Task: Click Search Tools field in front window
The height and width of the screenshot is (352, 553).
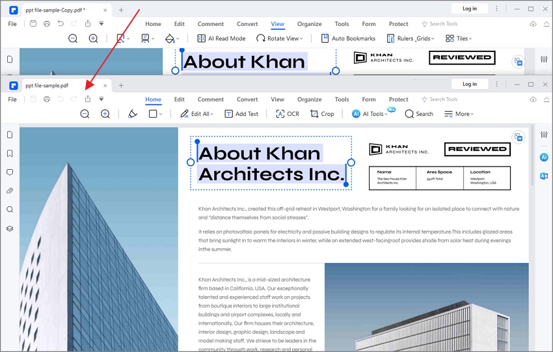Action: pyautogui.click(x=439, y=100)
